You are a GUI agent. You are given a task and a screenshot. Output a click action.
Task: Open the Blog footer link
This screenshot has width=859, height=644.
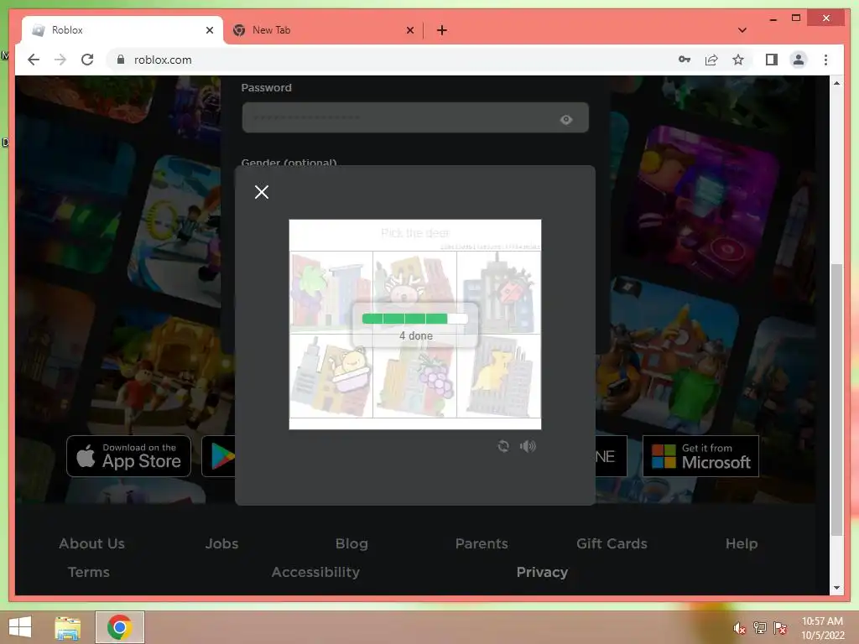pyautogui.click(x=351, y=543)
